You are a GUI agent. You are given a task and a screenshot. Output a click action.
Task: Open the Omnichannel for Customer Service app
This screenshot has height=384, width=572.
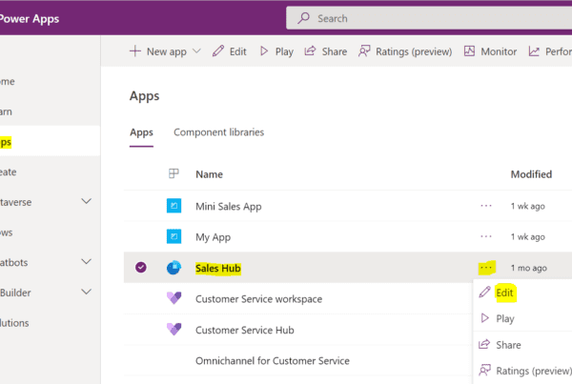pyautogui.click(x=272, y=361)
